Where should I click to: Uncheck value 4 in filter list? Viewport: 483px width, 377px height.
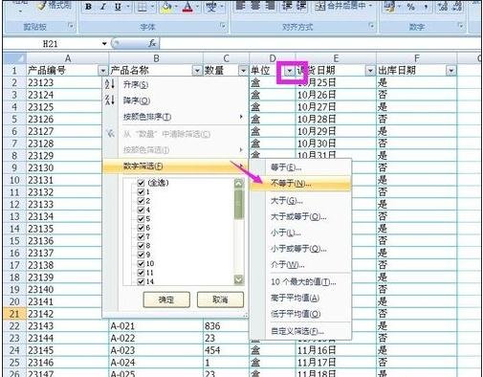pos(141,210)
